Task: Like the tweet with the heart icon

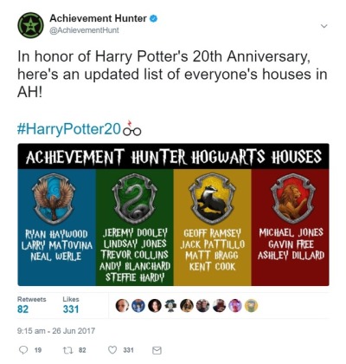Action: (112, 350)
